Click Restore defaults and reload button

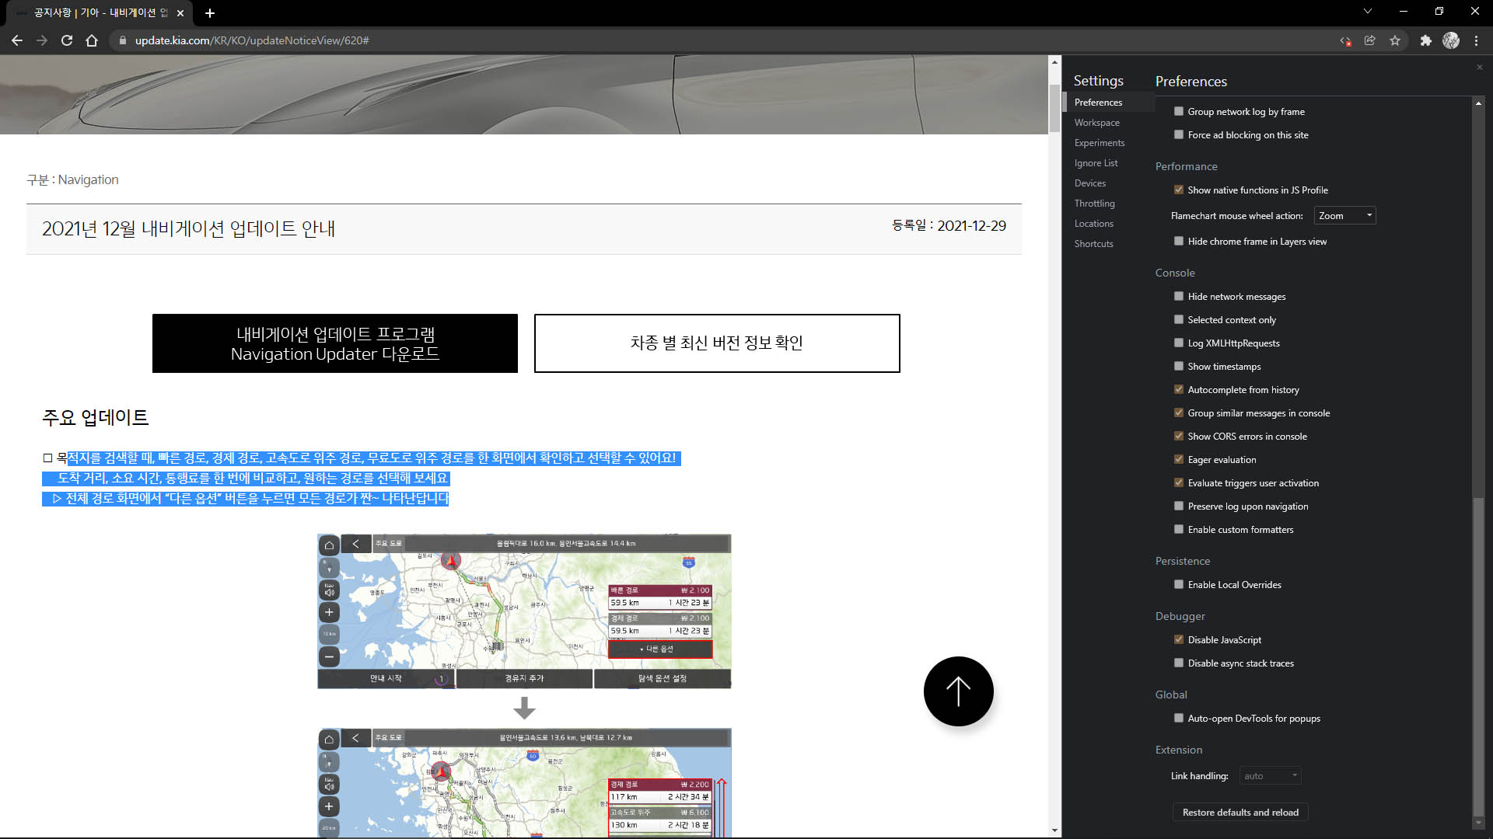1240,813
